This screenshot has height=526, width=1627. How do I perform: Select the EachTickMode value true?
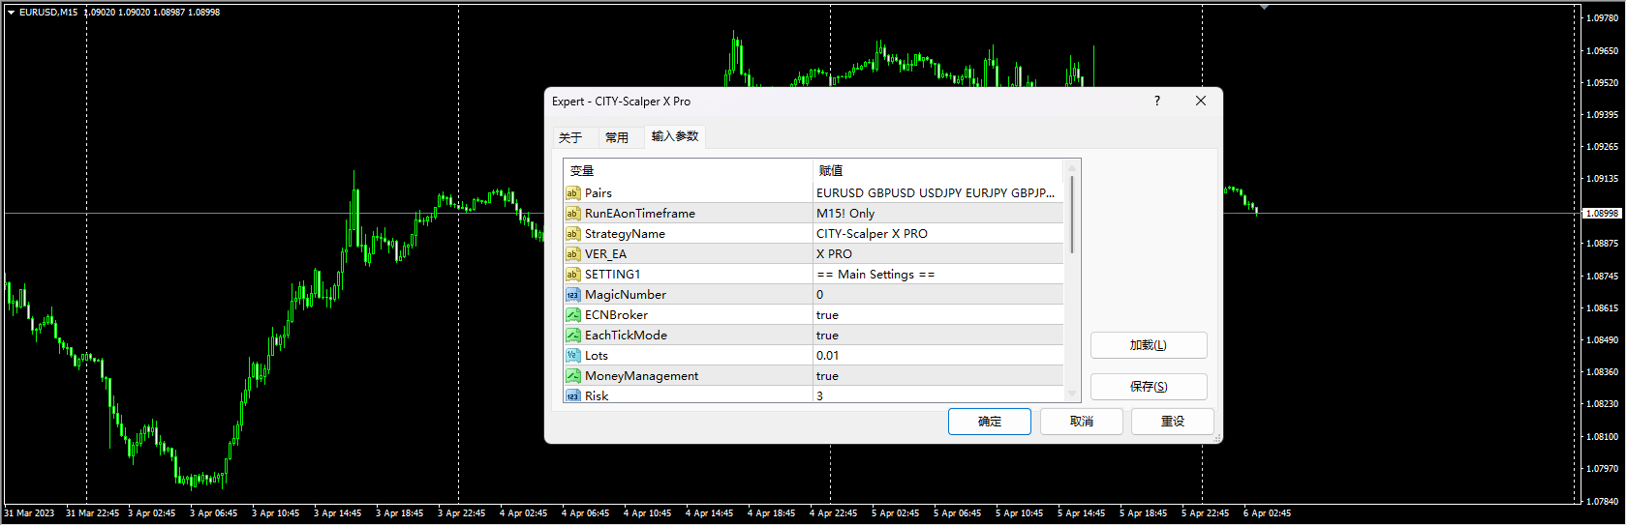pyautogui.click(x=937, y=336)
